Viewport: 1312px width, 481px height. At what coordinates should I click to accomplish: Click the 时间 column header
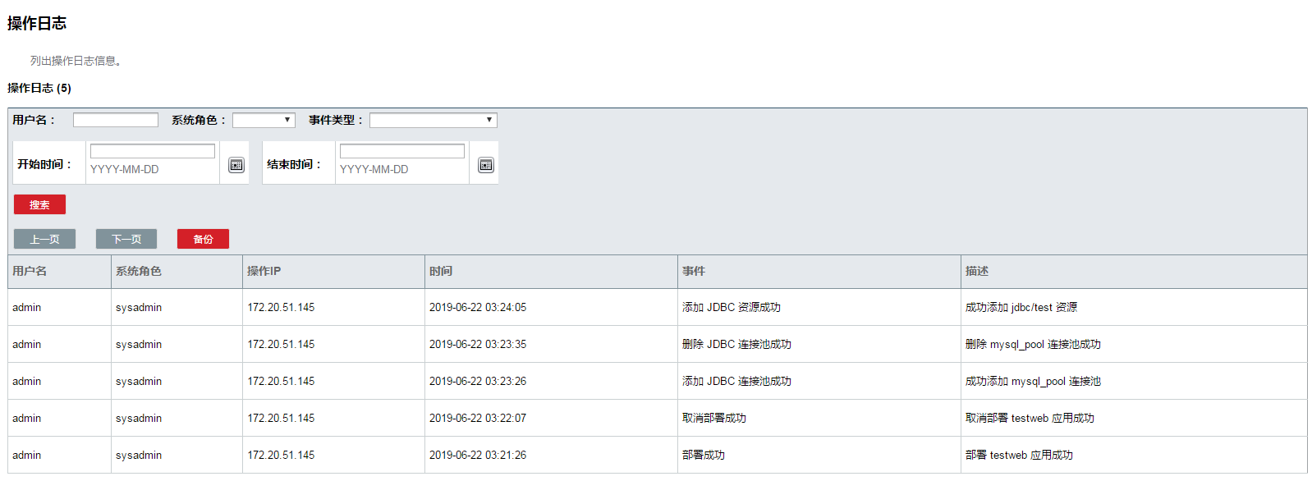pyautogui.click(x=441, y=271)
